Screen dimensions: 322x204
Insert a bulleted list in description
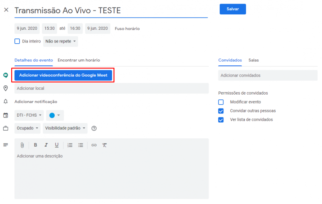[x=80, y=145]
